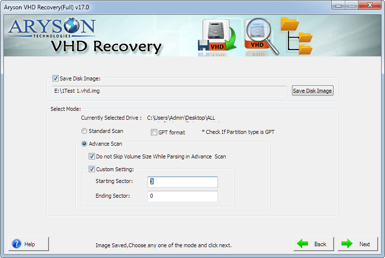Click the blue question mark Help icon
The width and height of the screenshot is (385, 258).
[17, 244]
